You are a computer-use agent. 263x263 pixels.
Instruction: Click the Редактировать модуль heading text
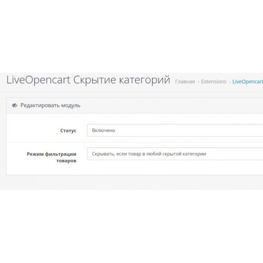[50, 106]
